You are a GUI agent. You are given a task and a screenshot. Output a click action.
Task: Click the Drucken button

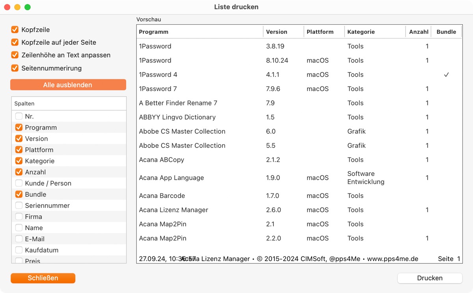430,278
